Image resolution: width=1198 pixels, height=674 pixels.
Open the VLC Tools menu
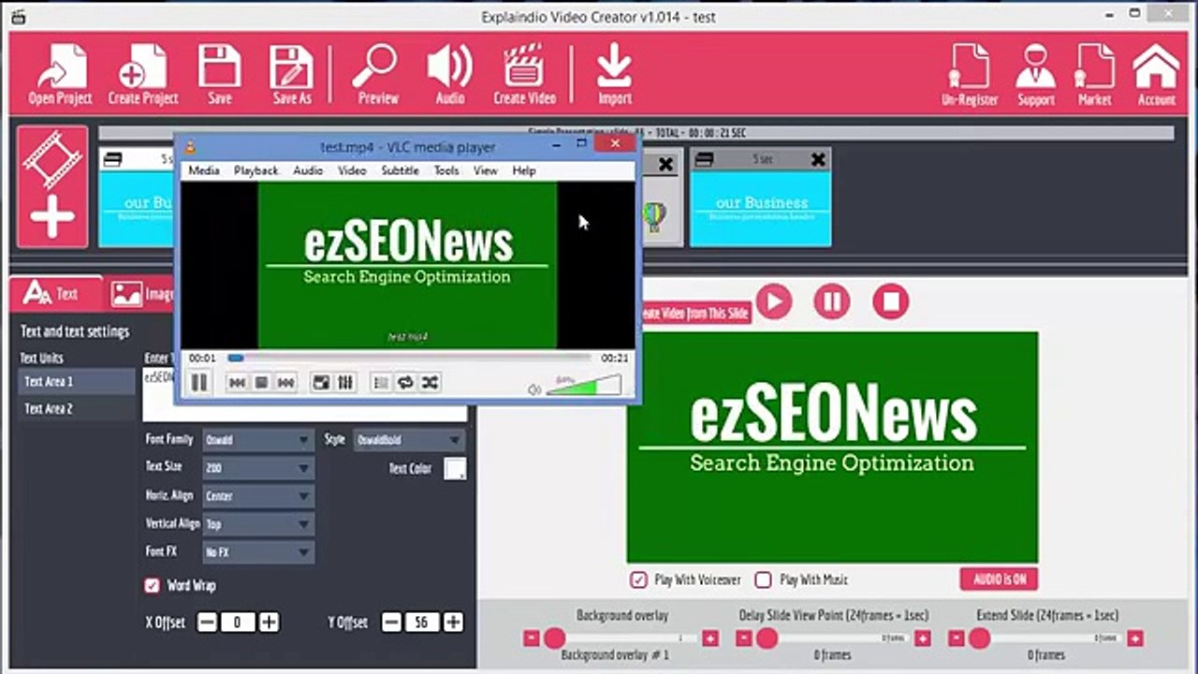446,170
